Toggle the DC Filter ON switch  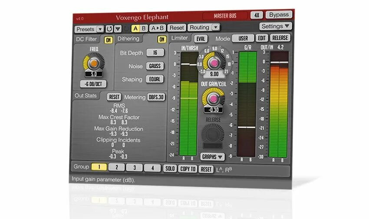[108, 40]
